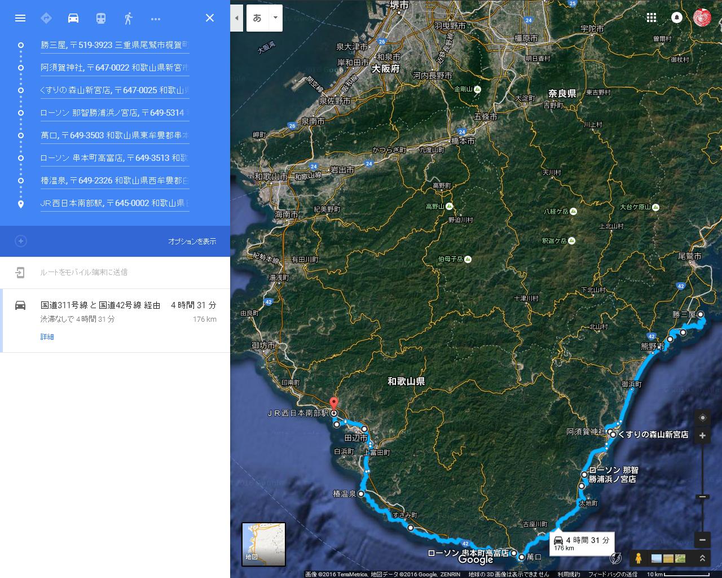Open the hamburger main menu
This screenshot has width=722, height=578.
(20, 18)
